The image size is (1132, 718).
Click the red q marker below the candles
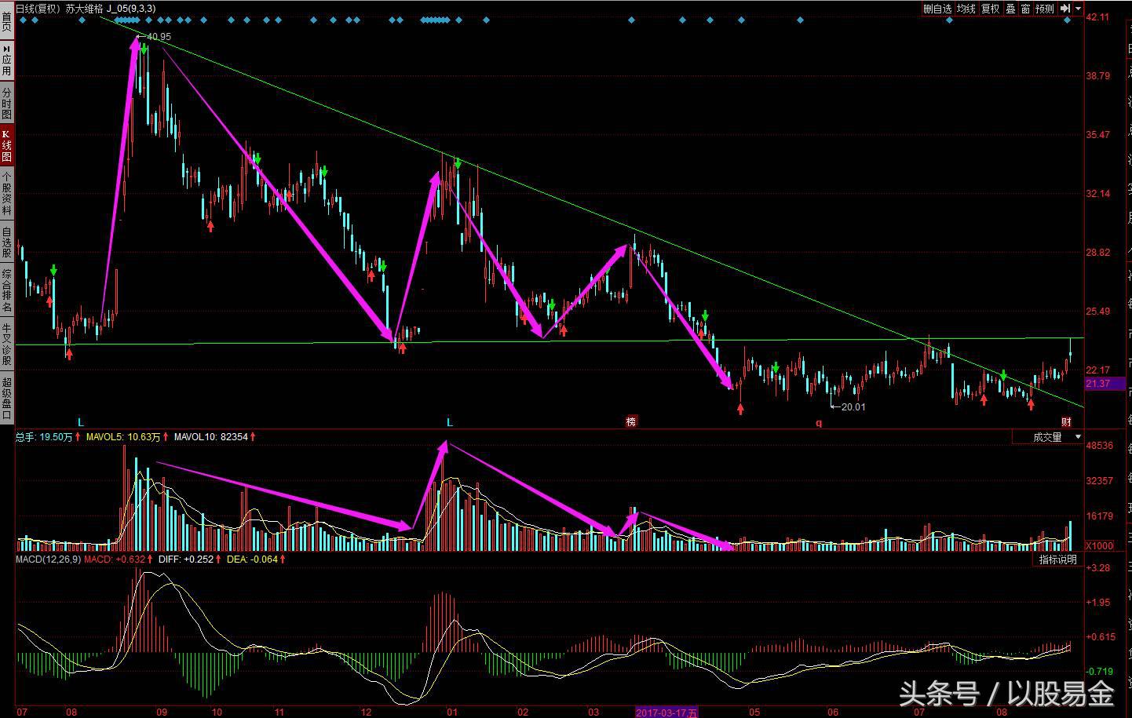click(x=819, y=423)
